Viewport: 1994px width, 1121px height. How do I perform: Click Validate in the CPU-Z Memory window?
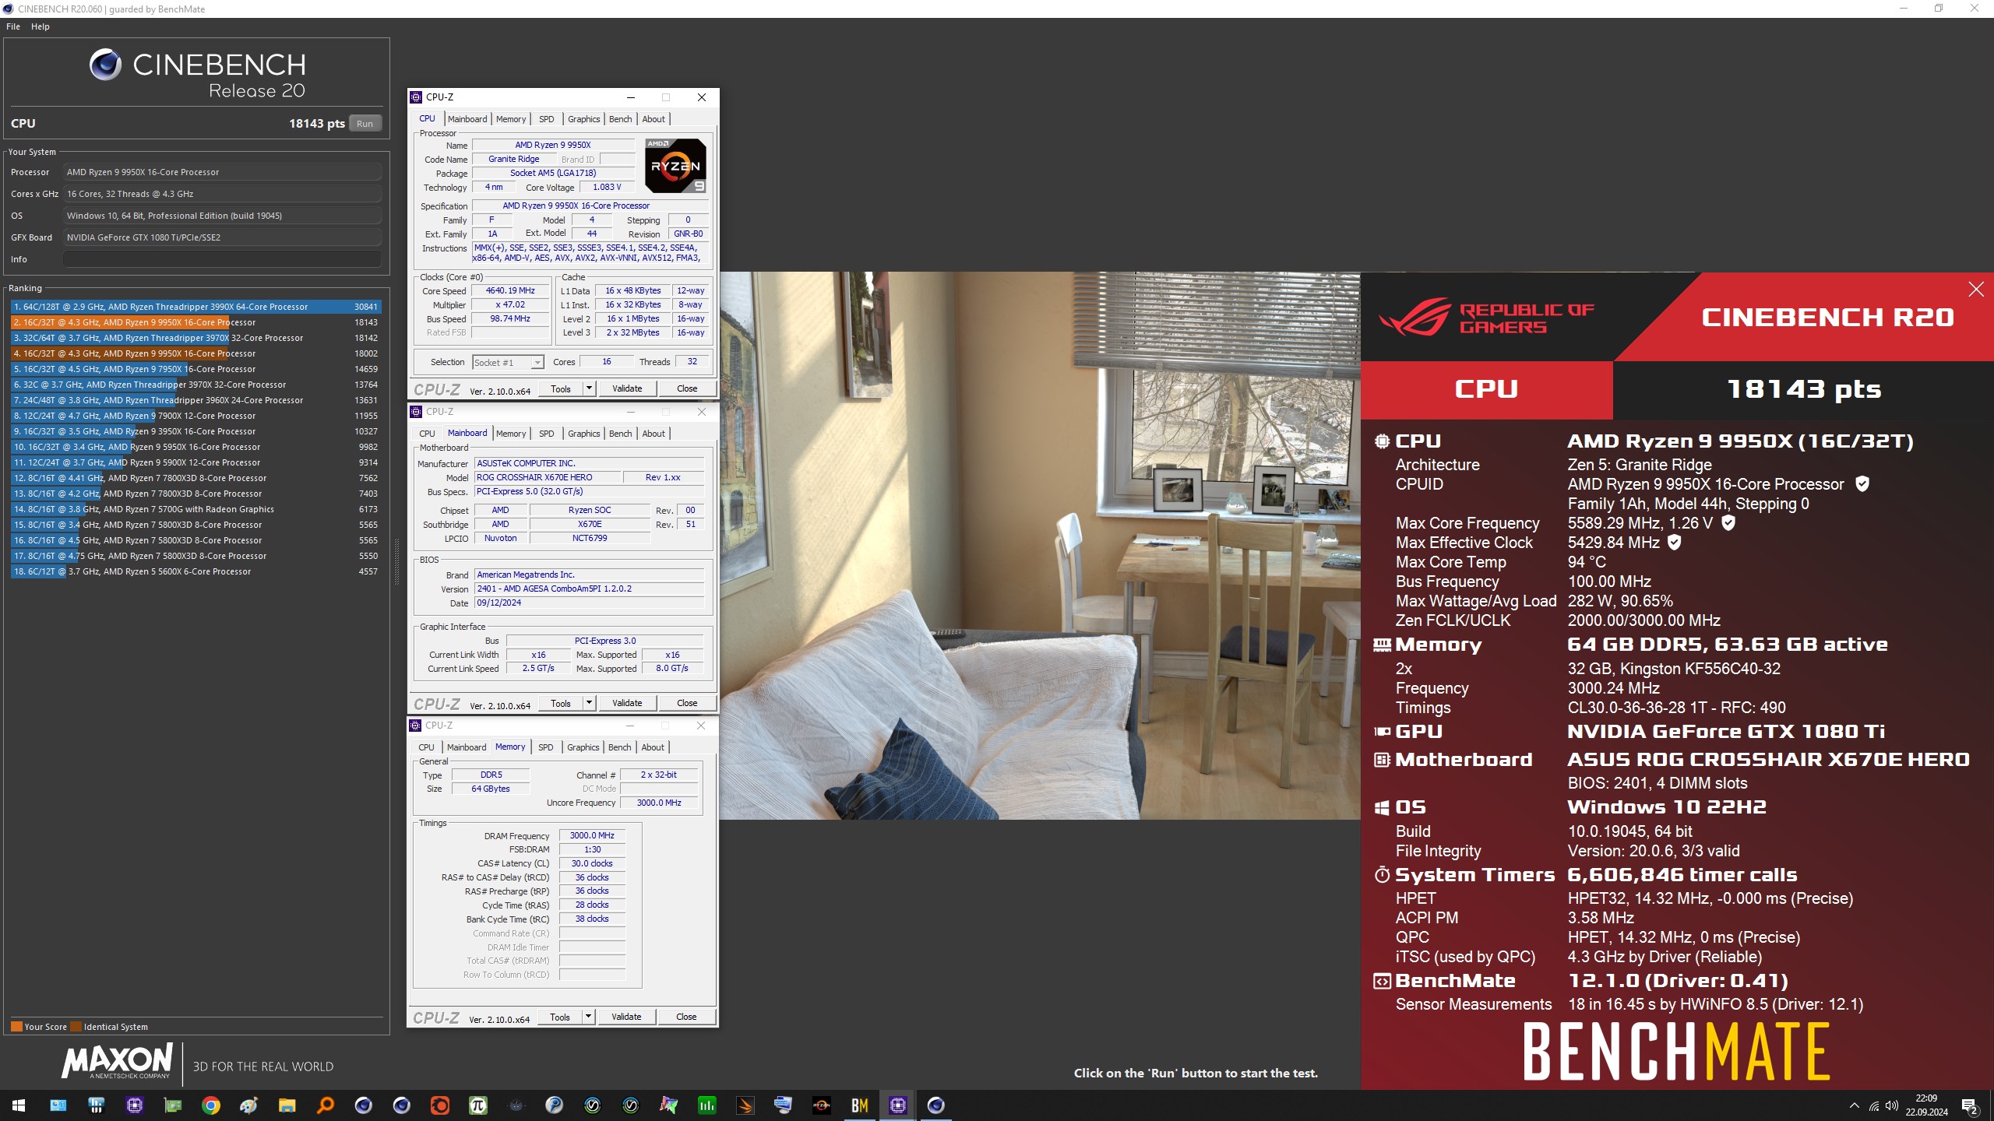626,1017
